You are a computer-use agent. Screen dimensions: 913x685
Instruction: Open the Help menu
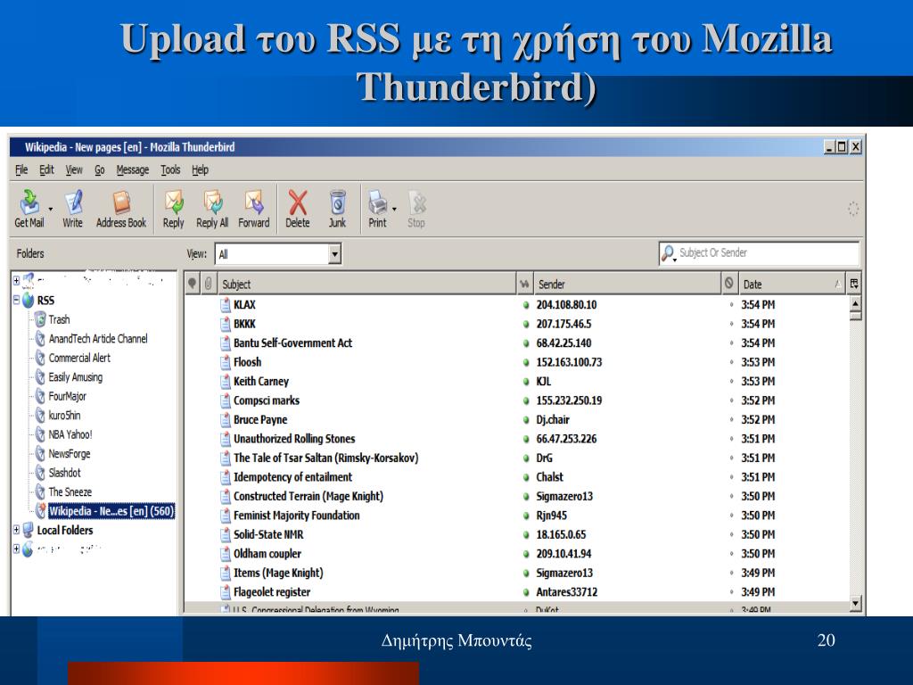(200, 169)
